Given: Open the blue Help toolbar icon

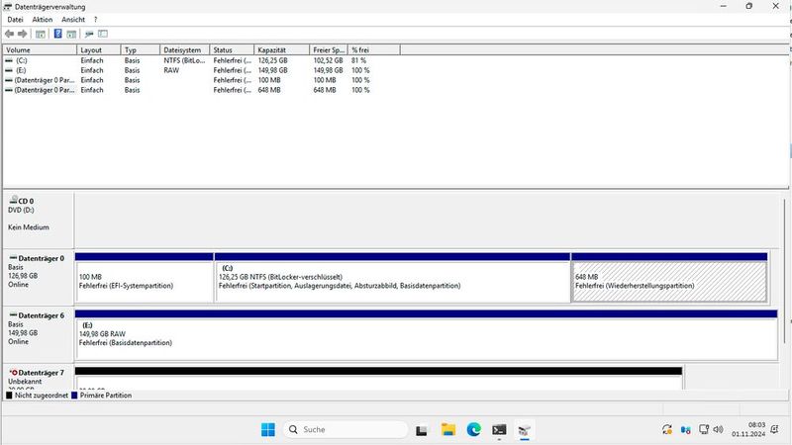Looking at the screenshot, I should (x=58, y=34).
